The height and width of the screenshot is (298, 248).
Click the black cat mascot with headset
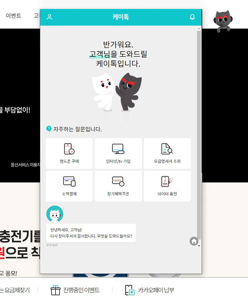coord(223,21)
